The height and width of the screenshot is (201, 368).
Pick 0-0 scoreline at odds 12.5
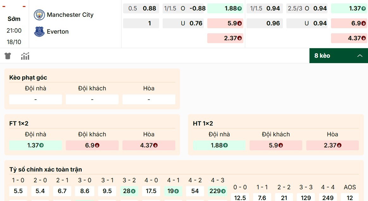point(240,197)
